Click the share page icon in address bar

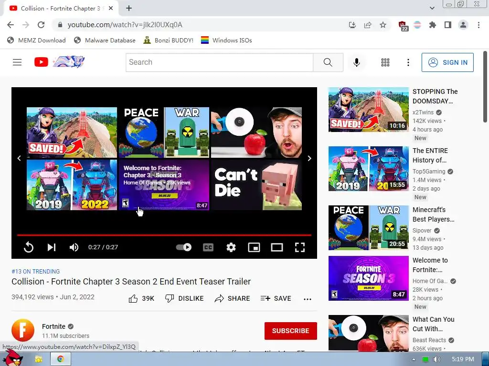368,25
